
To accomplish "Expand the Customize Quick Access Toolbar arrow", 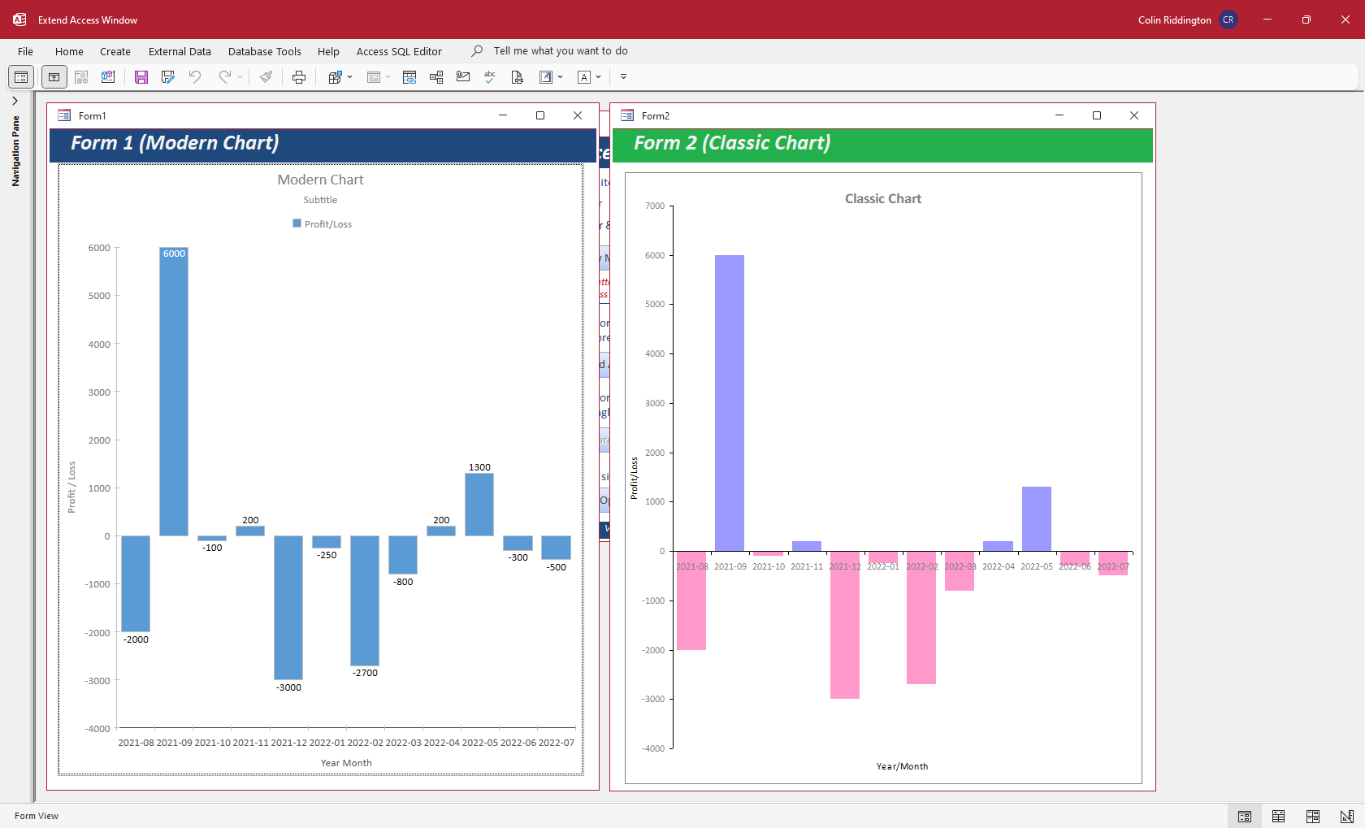I will [623, 77].
